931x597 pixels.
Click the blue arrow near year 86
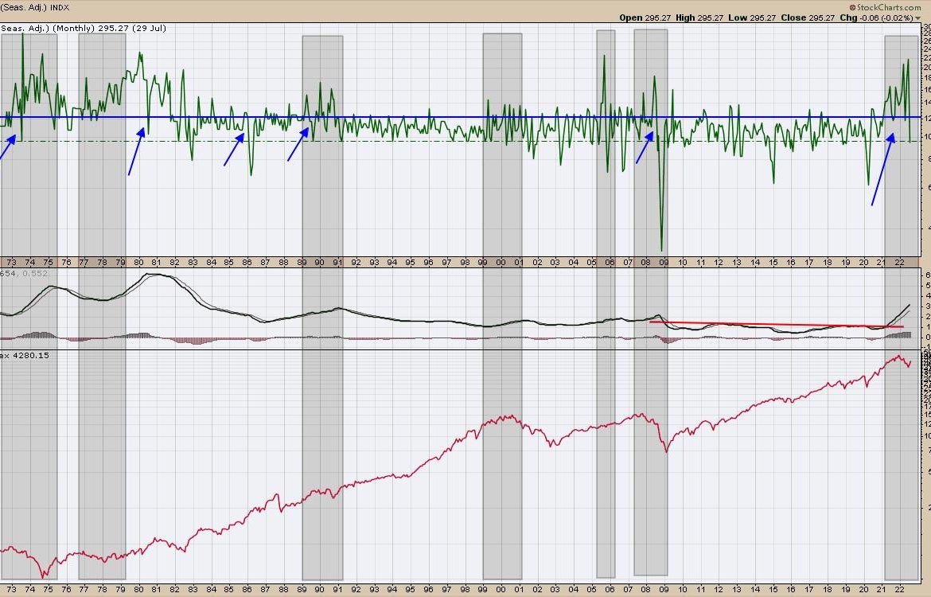point(234,150)
